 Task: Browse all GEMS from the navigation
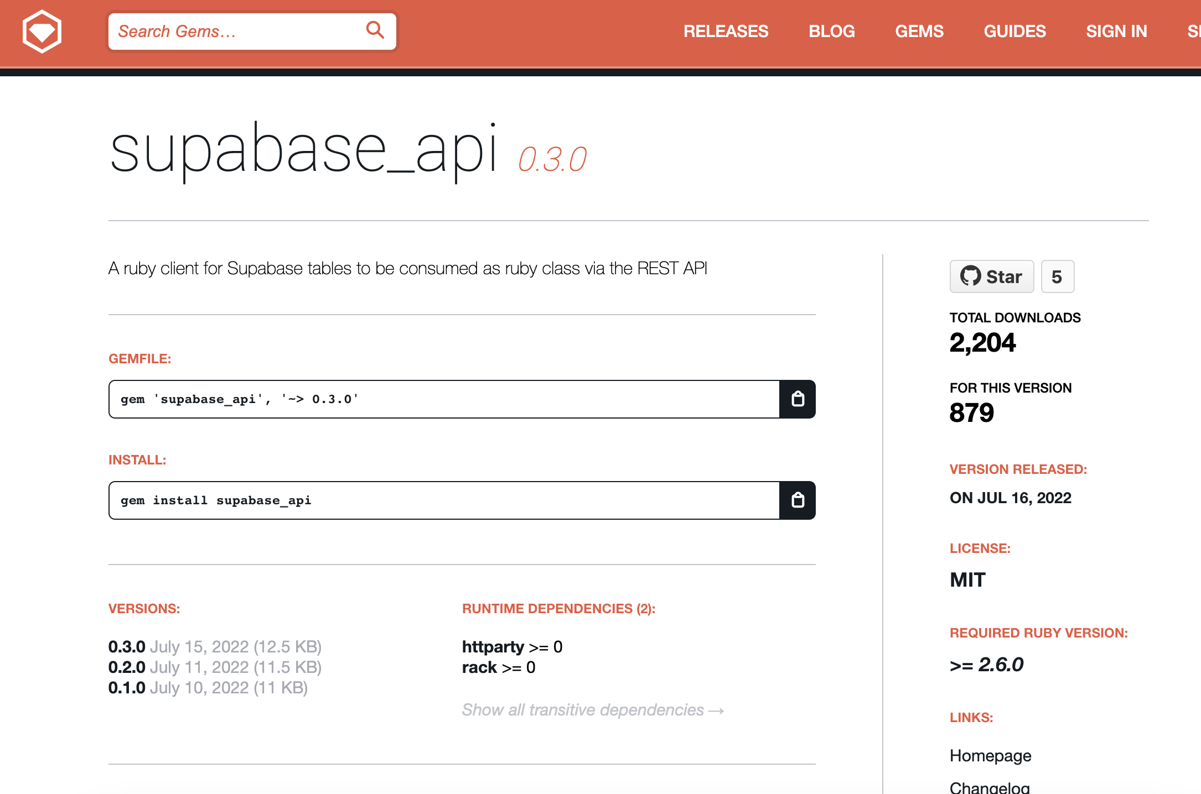pyautogui.click(x=919, y=32)
